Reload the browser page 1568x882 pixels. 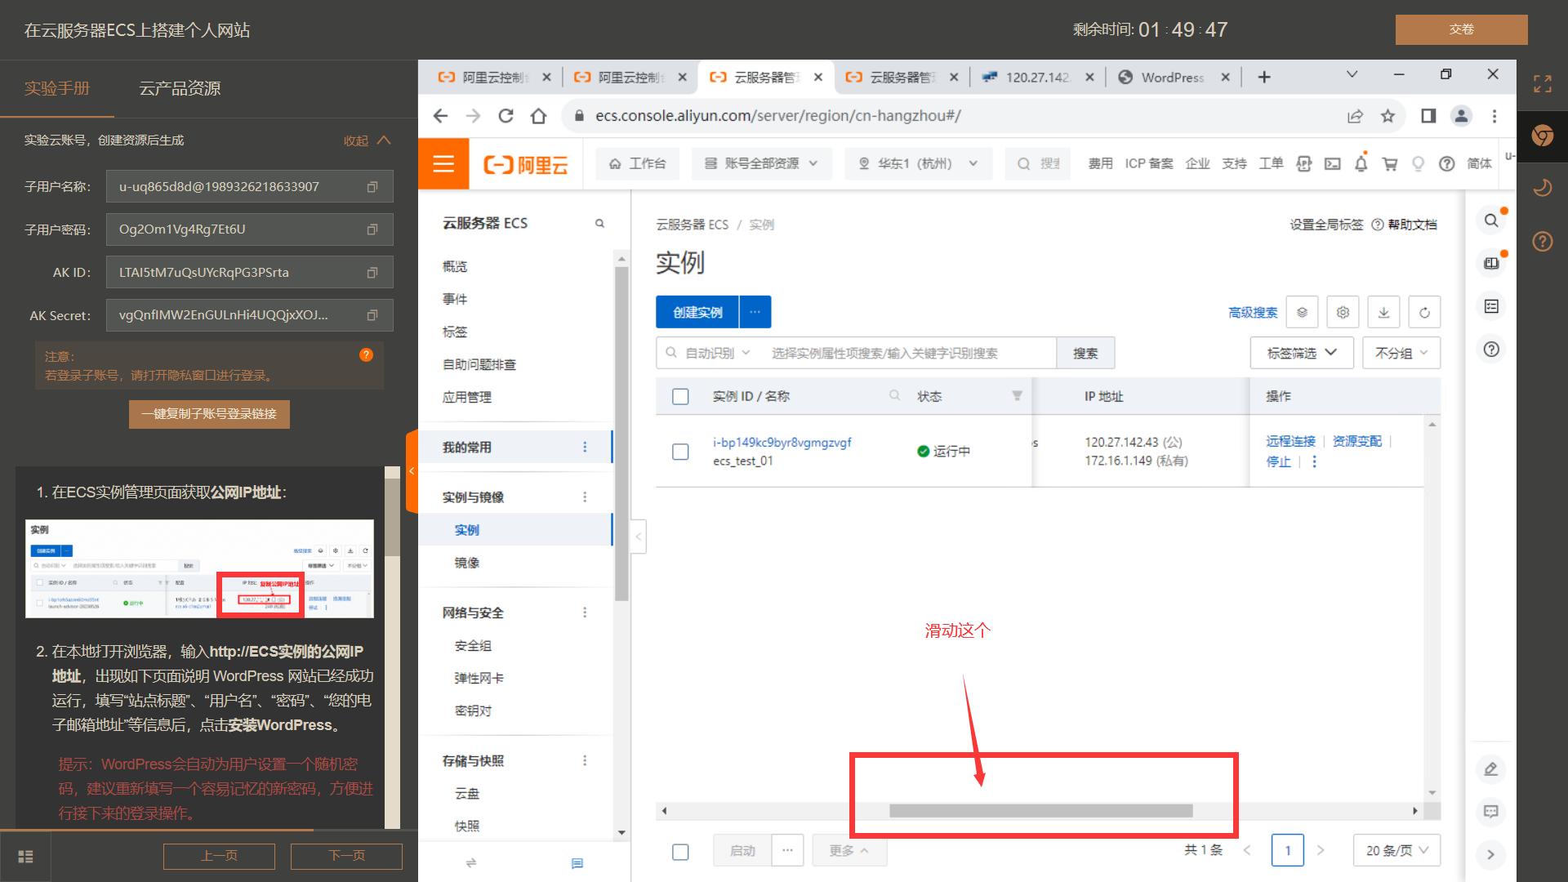506,116
